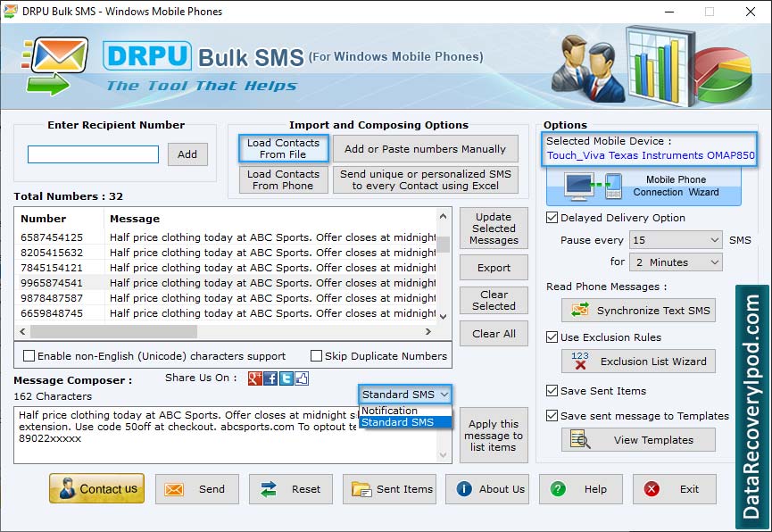Choose Standard SMS in the dropdown list
This screenshot has height=532, width=772.
(405, 422)
